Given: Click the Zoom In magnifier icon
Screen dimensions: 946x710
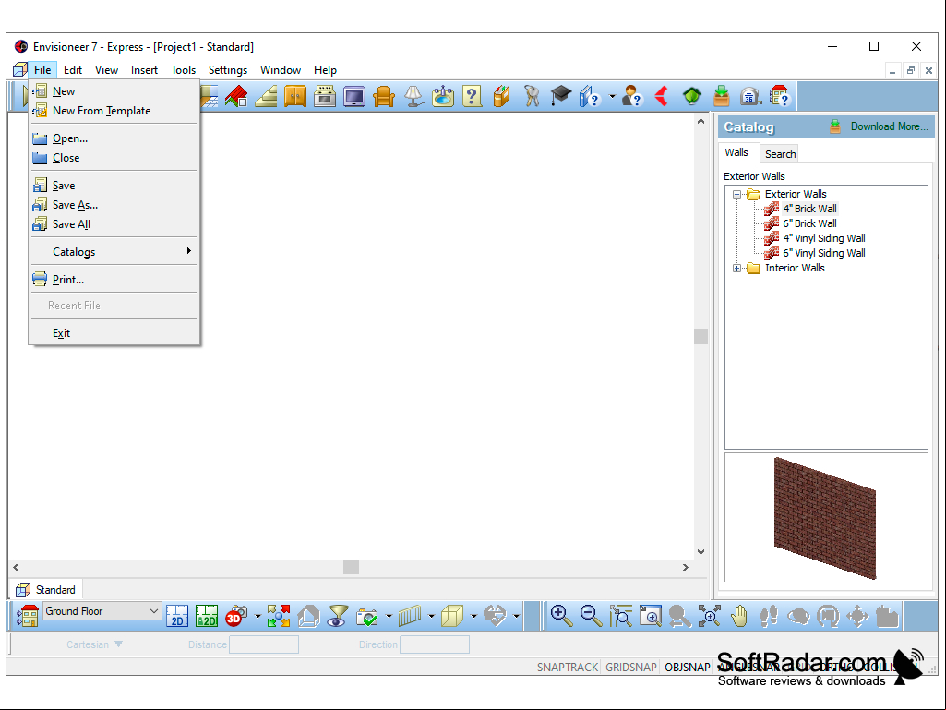Looking at the screenshot, I should 561,616.
